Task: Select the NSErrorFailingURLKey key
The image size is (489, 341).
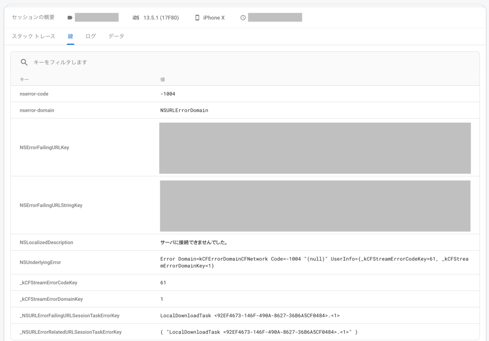Action: 44,147
